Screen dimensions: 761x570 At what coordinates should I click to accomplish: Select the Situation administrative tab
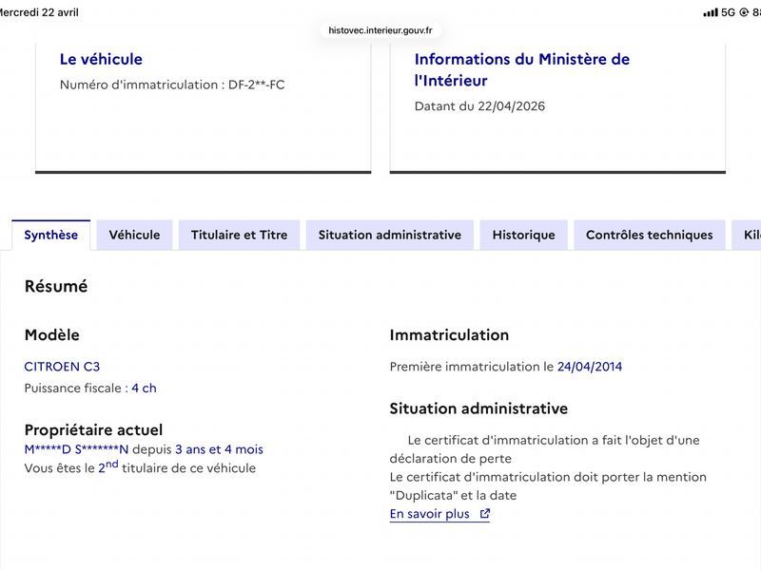pos(390,235)
